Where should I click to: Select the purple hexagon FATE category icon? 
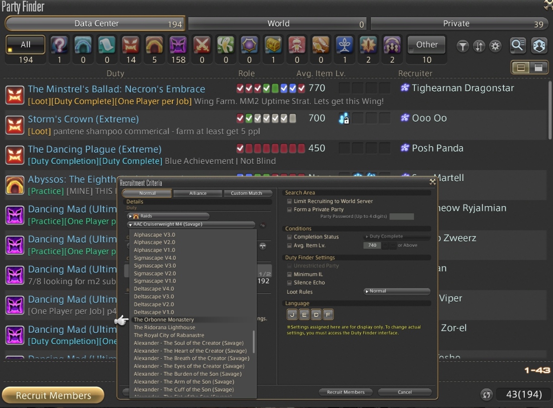tap(249, 45)
